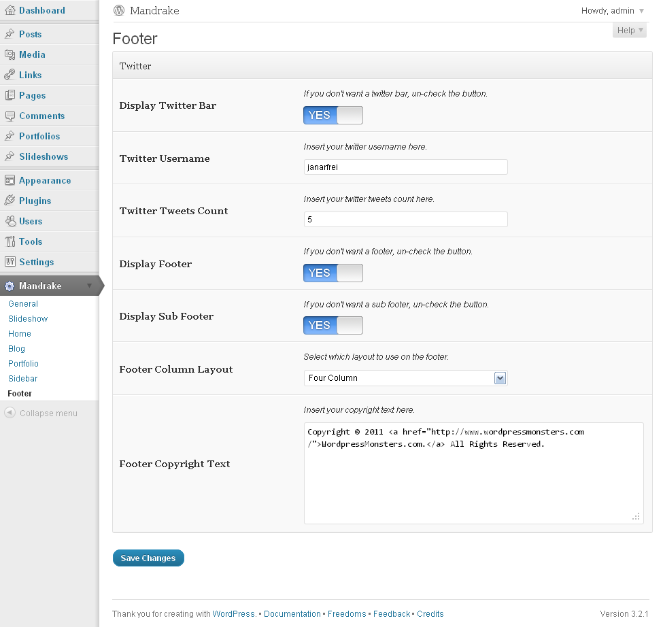Image resolution: width=663 pixels, height=627 pixels.
Task: Click the Links chain icon
Action: [x=10, y=75]
